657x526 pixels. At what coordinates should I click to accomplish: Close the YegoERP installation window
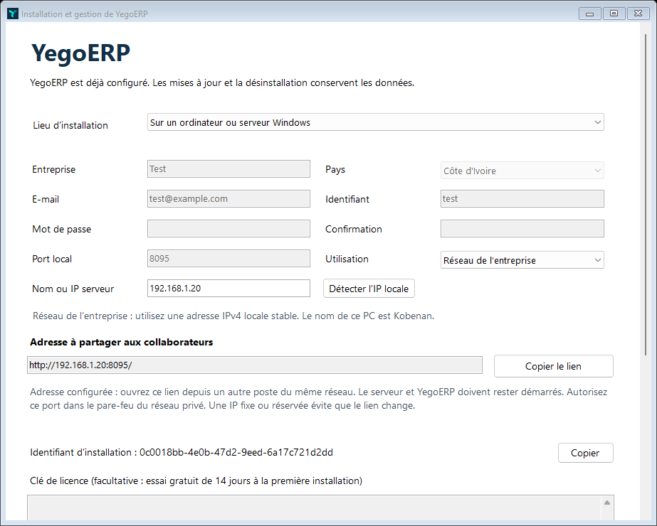(638, 14)
